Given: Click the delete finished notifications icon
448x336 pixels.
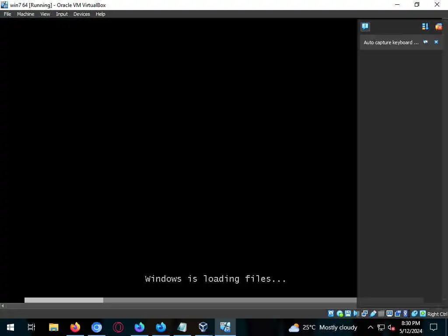Looking at the screenshot, I should [438, 27].
